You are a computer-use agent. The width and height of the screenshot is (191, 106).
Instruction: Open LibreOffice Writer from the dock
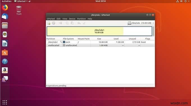[5, 43]
